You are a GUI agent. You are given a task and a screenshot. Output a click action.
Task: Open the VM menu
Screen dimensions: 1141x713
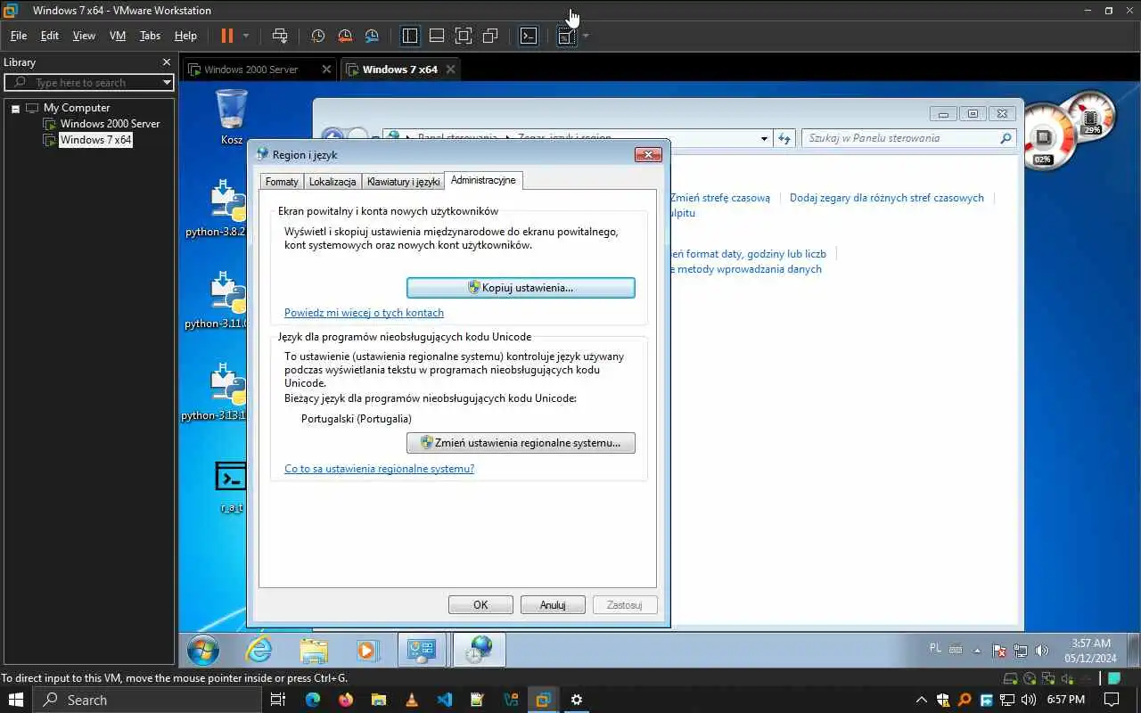[x=118, y=36]
